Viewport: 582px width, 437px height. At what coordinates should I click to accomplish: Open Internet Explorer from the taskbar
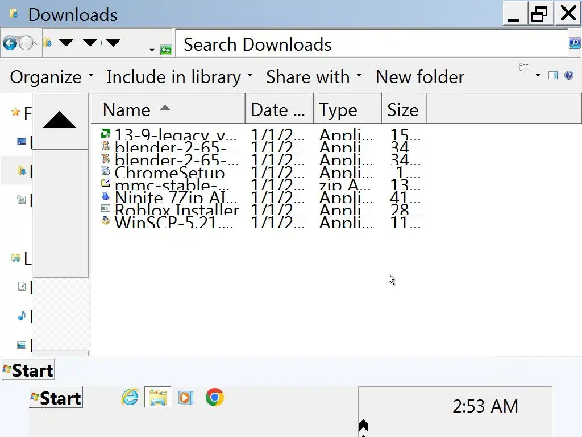pos(130,397)
